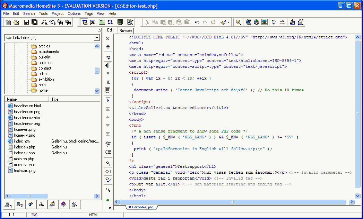
Task: Open Find with the magnifier-A icon
Action: 44,22
